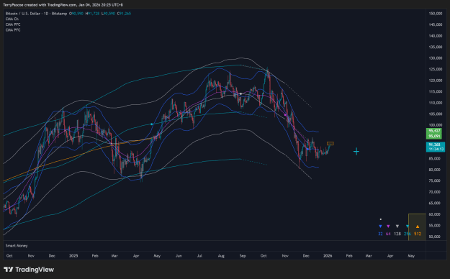Click the 125,000 price axis label

pos(436,69)
